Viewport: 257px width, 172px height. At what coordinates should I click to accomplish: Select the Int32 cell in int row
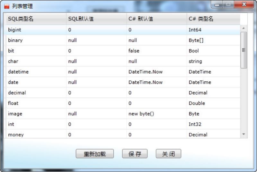(195, 124)
